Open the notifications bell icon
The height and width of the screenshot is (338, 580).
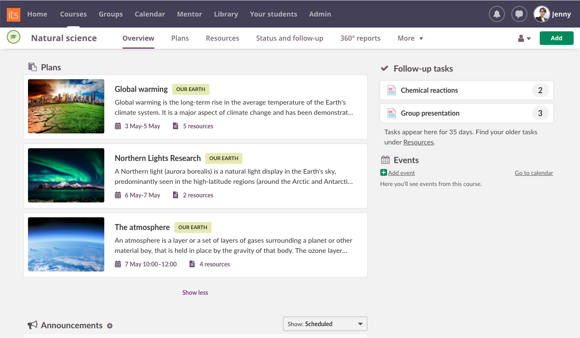(496, 14)
